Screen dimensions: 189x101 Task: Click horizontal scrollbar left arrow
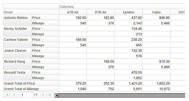click(57, 95)
